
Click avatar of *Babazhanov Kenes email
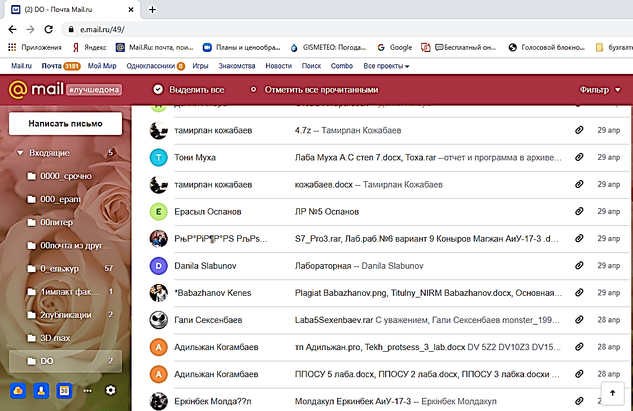click(159, 292)
